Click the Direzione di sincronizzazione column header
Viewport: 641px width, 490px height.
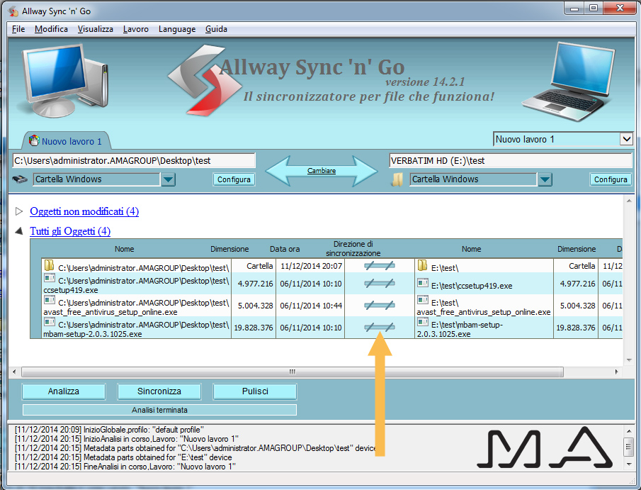click(353, 248)
